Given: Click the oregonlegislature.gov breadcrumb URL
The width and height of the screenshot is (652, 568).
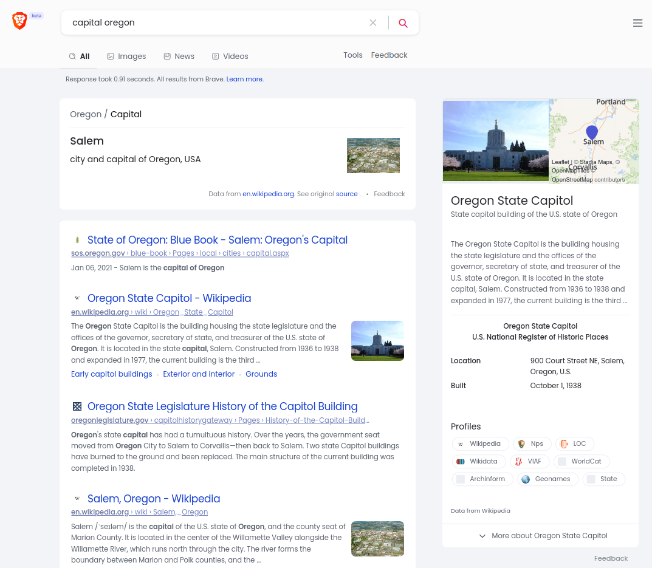Looking at the screenshot, I should pyautogui.click(x=220, y=420).
